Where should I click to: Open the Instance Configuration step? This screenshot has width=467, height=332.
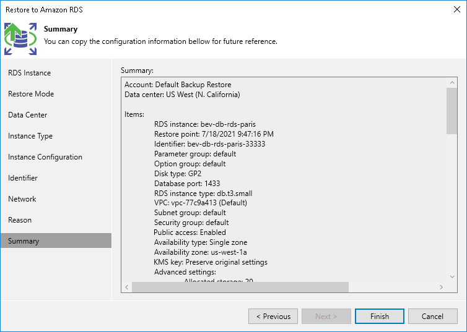(x=45, y=157)
